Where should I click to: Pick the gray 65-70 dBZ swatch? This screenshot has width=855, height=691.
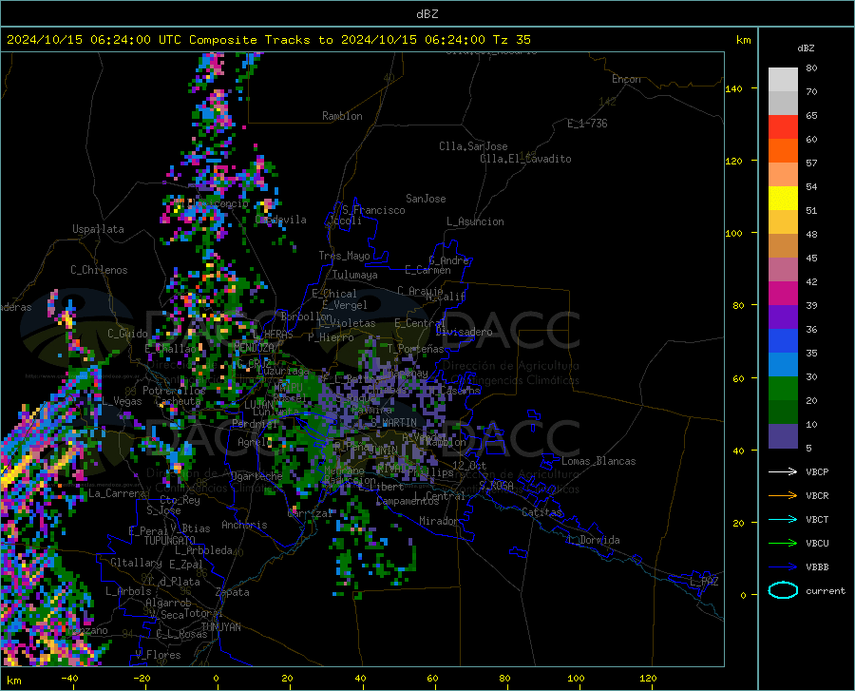783,104
